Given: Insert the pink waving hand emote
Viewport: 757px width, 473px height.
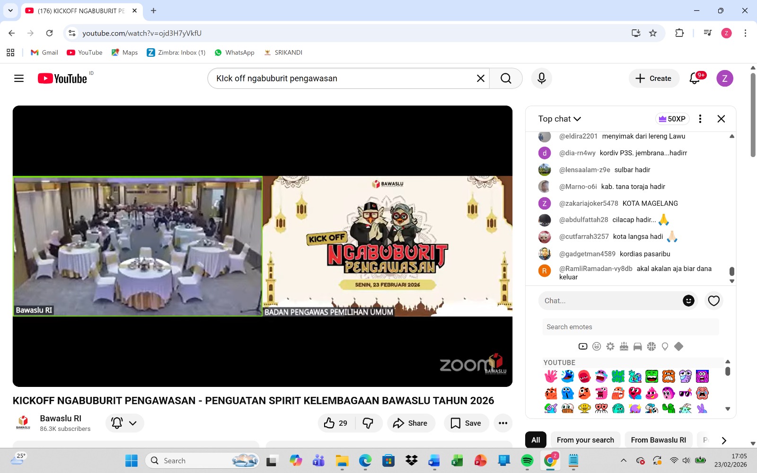Looking at the screenshot, I should coord(551,377).
